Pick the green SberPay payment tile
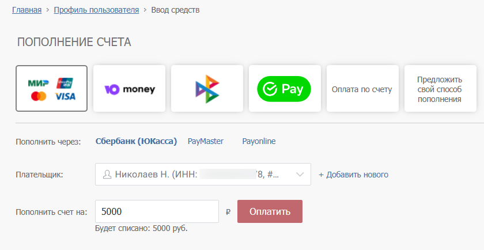The height and width of the screenshot is (250, 484). 283,89
